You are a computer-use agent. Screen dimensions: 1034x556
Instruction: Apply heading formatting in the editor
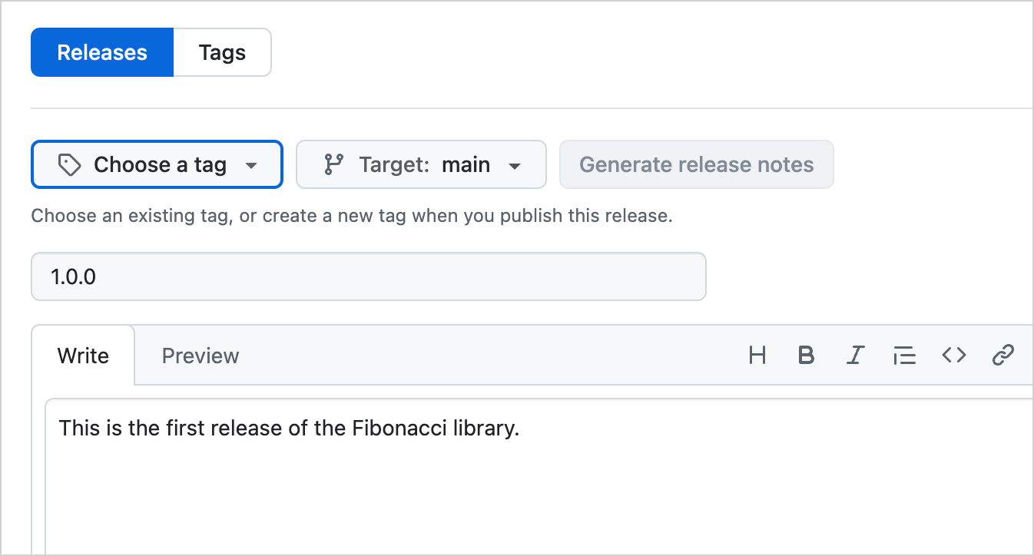click(x=757, y=355)
